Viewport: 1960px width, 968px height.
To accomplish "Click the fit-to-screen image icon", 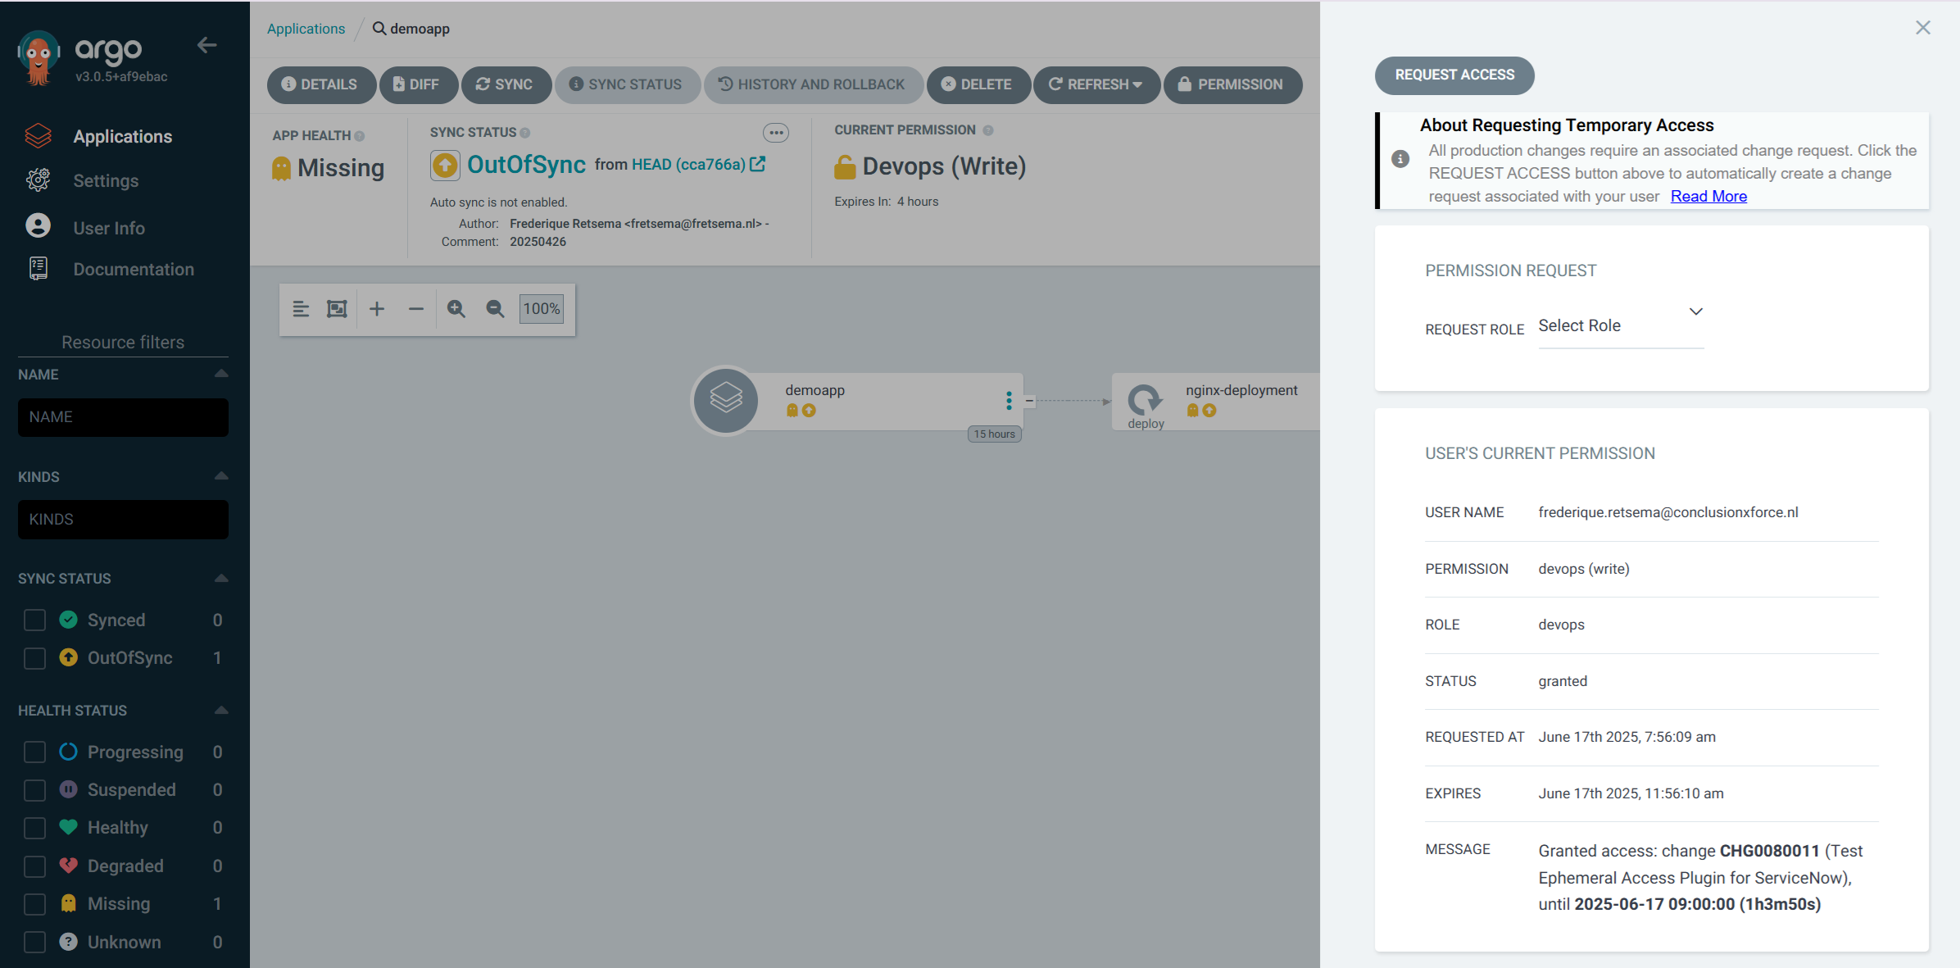I will (337, 309).
